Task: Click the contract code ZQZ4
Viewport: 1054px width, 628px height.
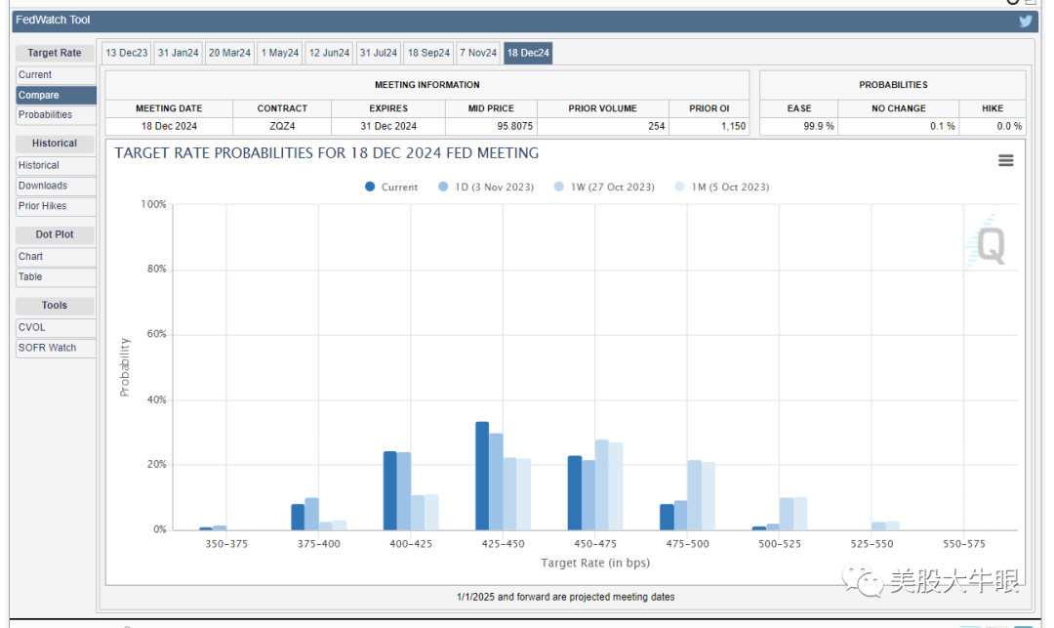Action: [x=282, y=126]
